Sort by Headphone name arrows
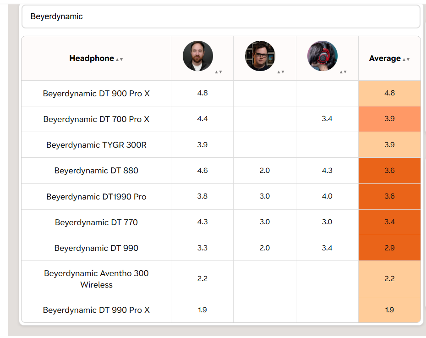 pyautogui.click(x=119, y=59)
